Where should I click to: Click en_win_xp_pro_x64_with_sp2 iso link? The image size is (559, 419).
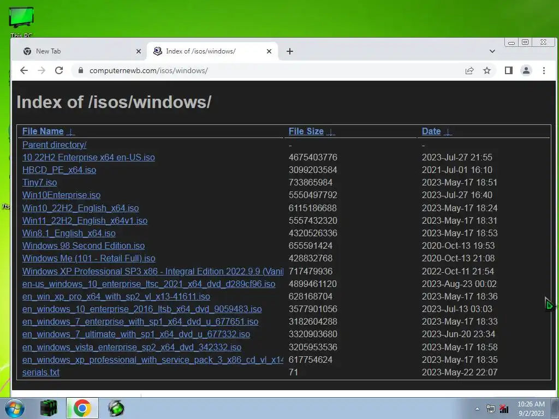(x=116, y=296)
